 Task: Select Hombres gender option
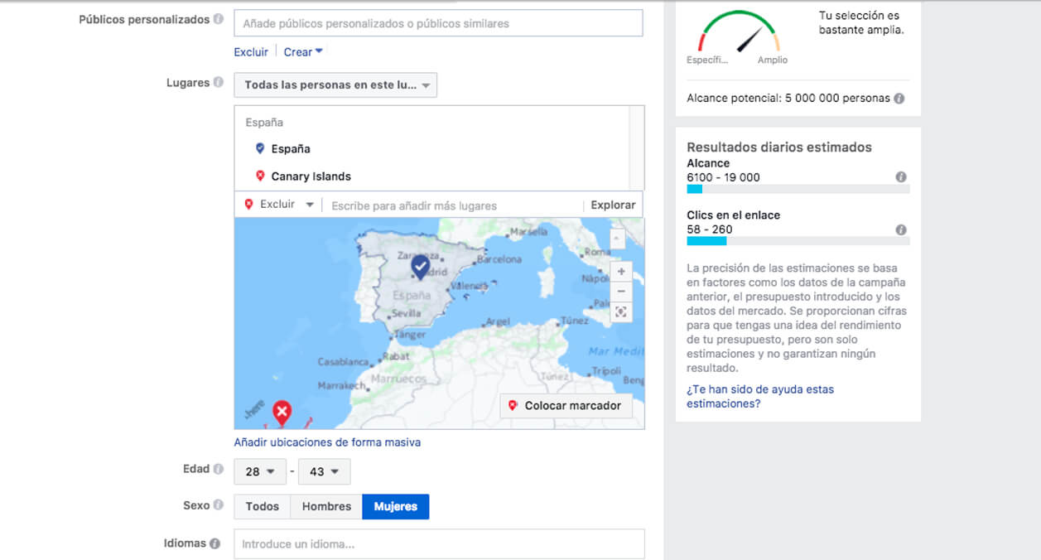tap(326, 506)
